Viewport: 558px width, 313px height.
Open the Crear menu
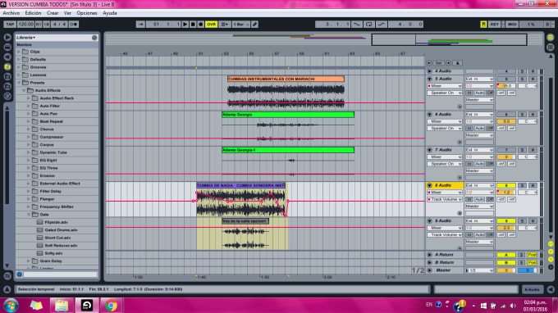[53, 13]
